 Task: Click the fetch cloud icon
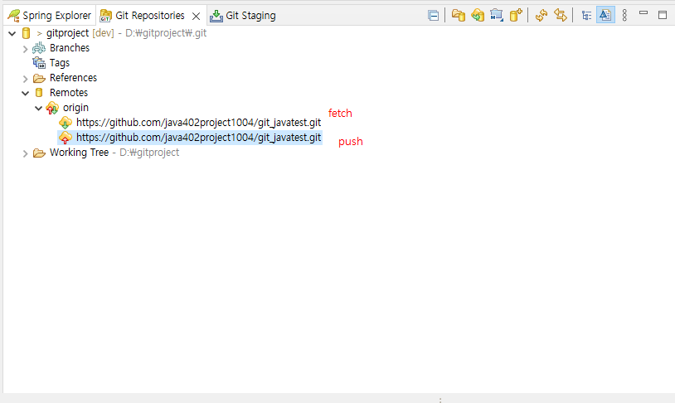point(66,123)
